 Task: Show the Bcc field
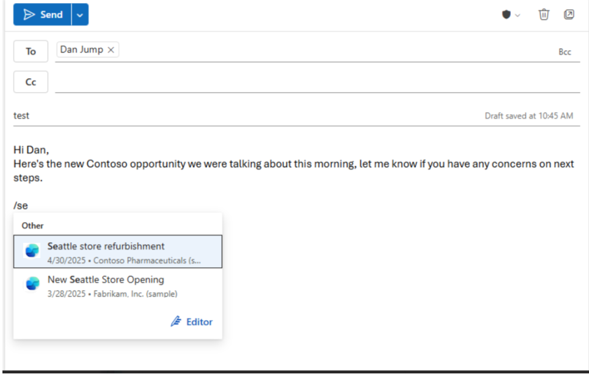click(x=565, y=52)
